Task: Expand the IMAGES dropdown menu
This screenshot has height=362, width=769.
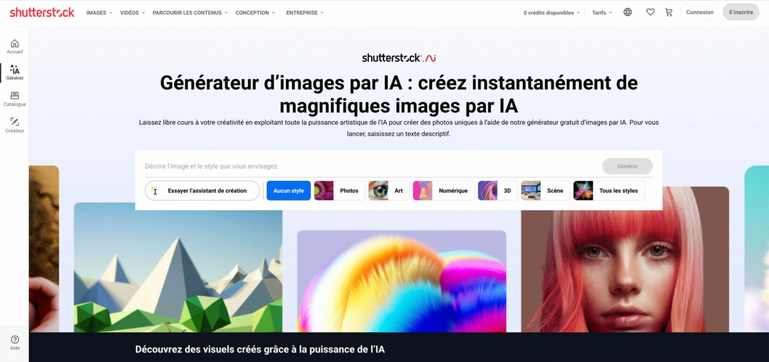Action: click(x=99, y=13)
